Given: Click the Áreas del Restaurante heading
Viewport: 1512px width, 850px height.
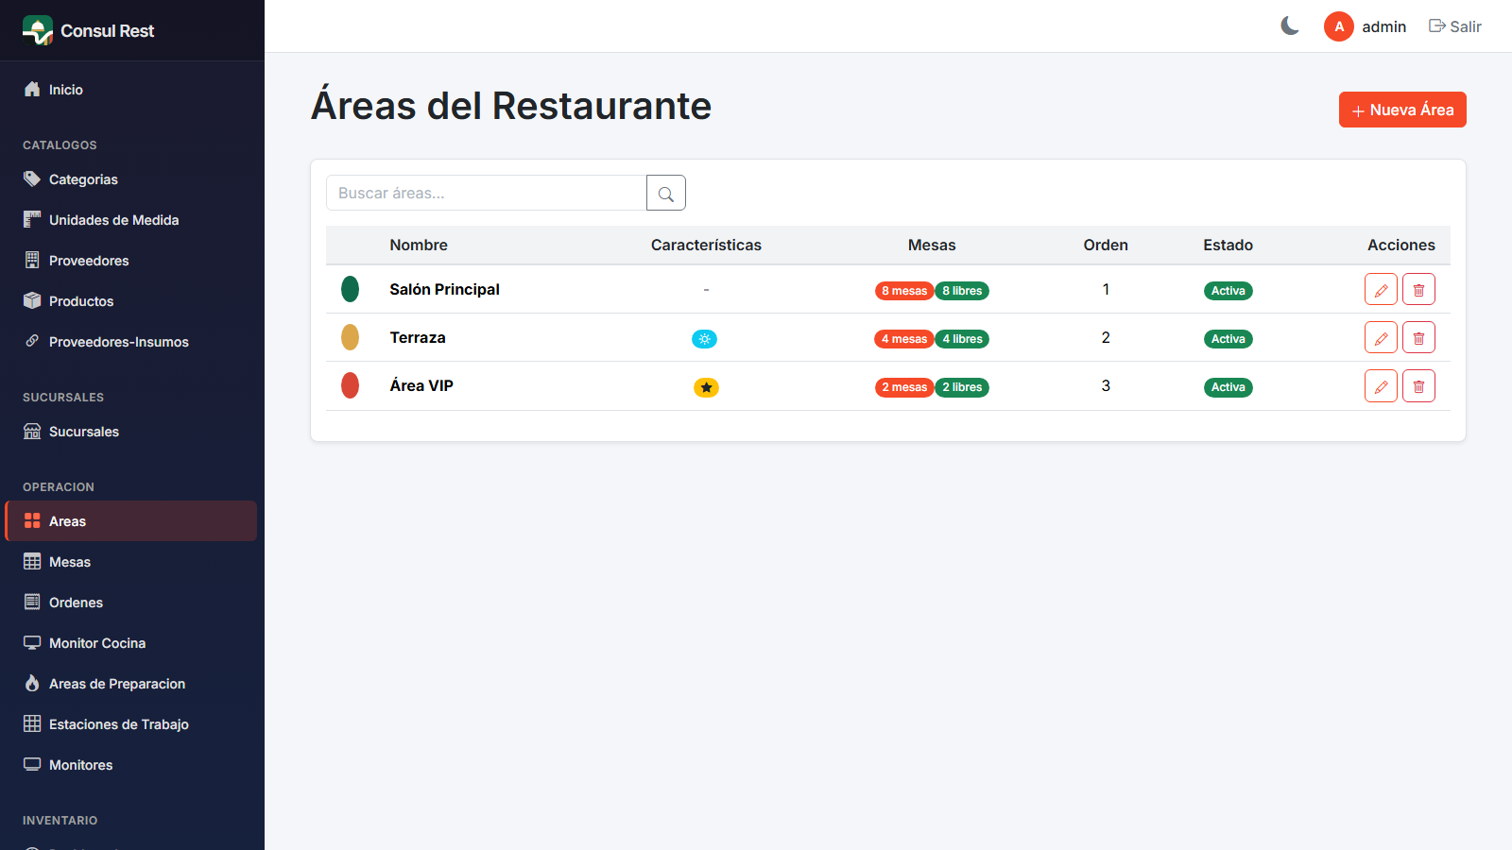Looking at the screenshot, I should coord(511,106).
